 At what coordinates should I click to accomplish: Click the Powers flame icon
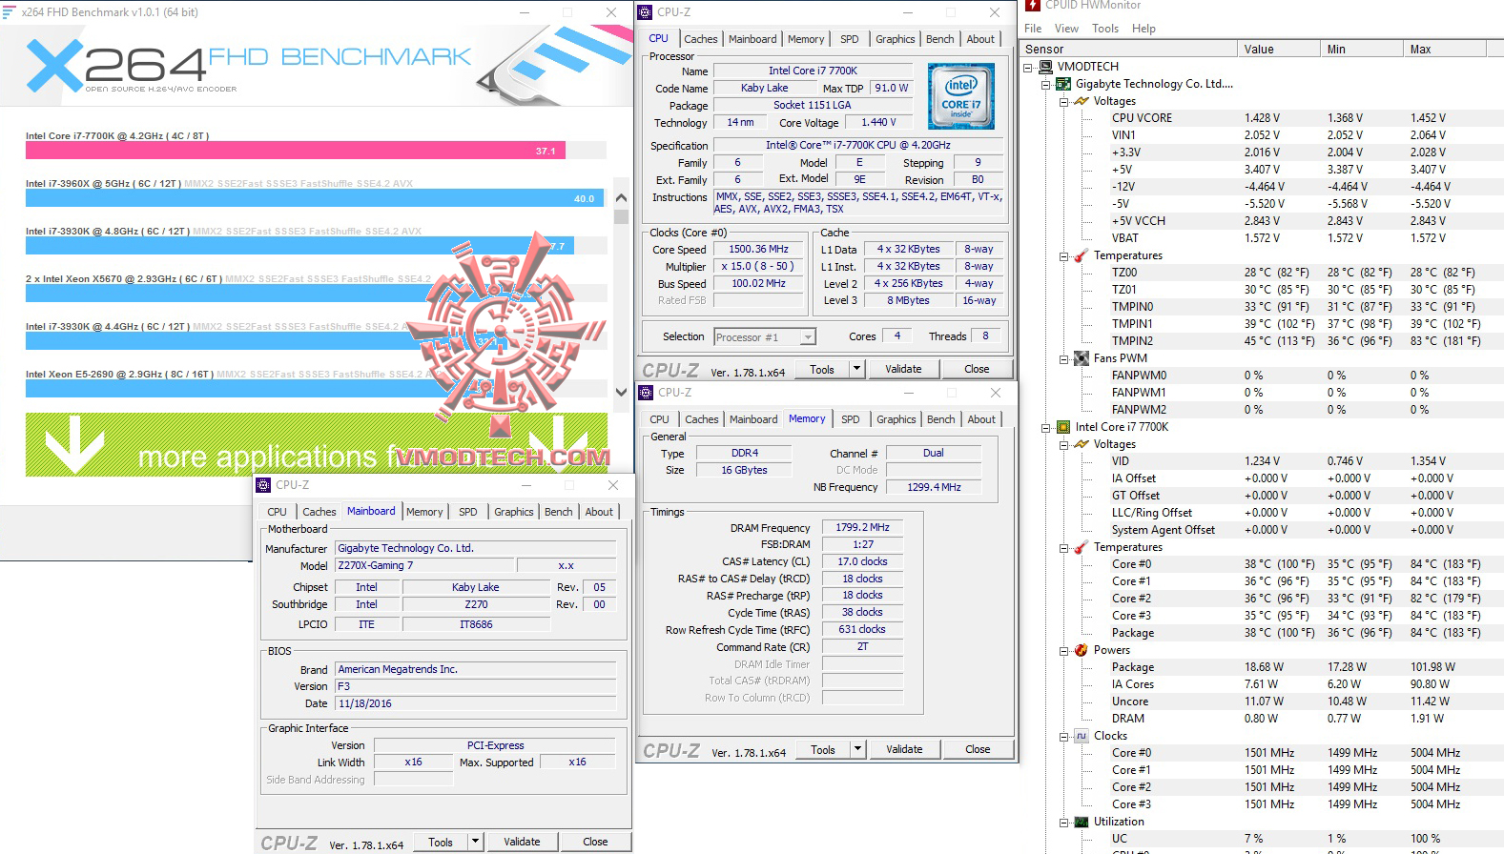click(1082, 650)
